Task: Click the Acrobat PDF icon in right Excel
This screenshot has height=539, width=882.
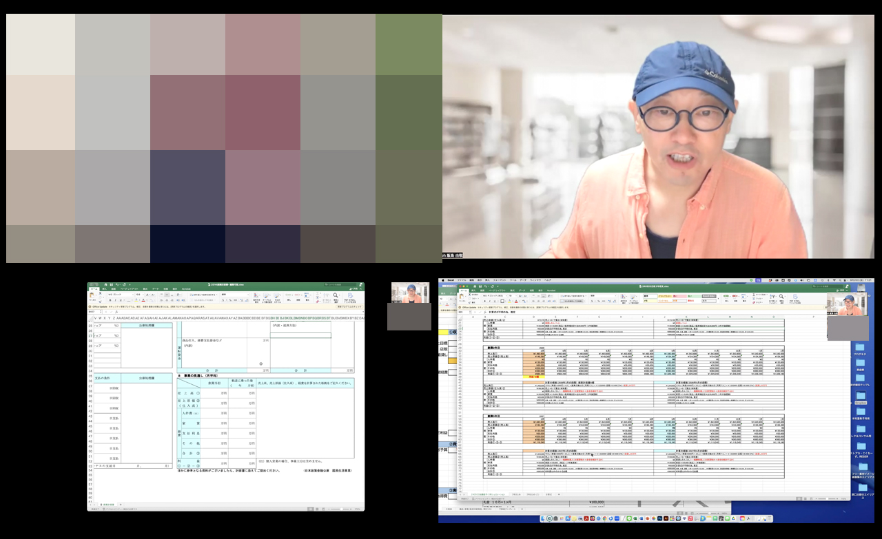Action: point(795,298)
